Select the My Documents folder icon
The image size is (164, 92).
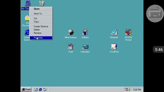pyautogui.click(x=27, y=18)
